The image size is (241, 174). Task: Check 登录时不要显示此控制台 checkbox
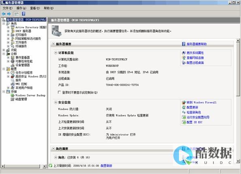click(x=59, y=92)
